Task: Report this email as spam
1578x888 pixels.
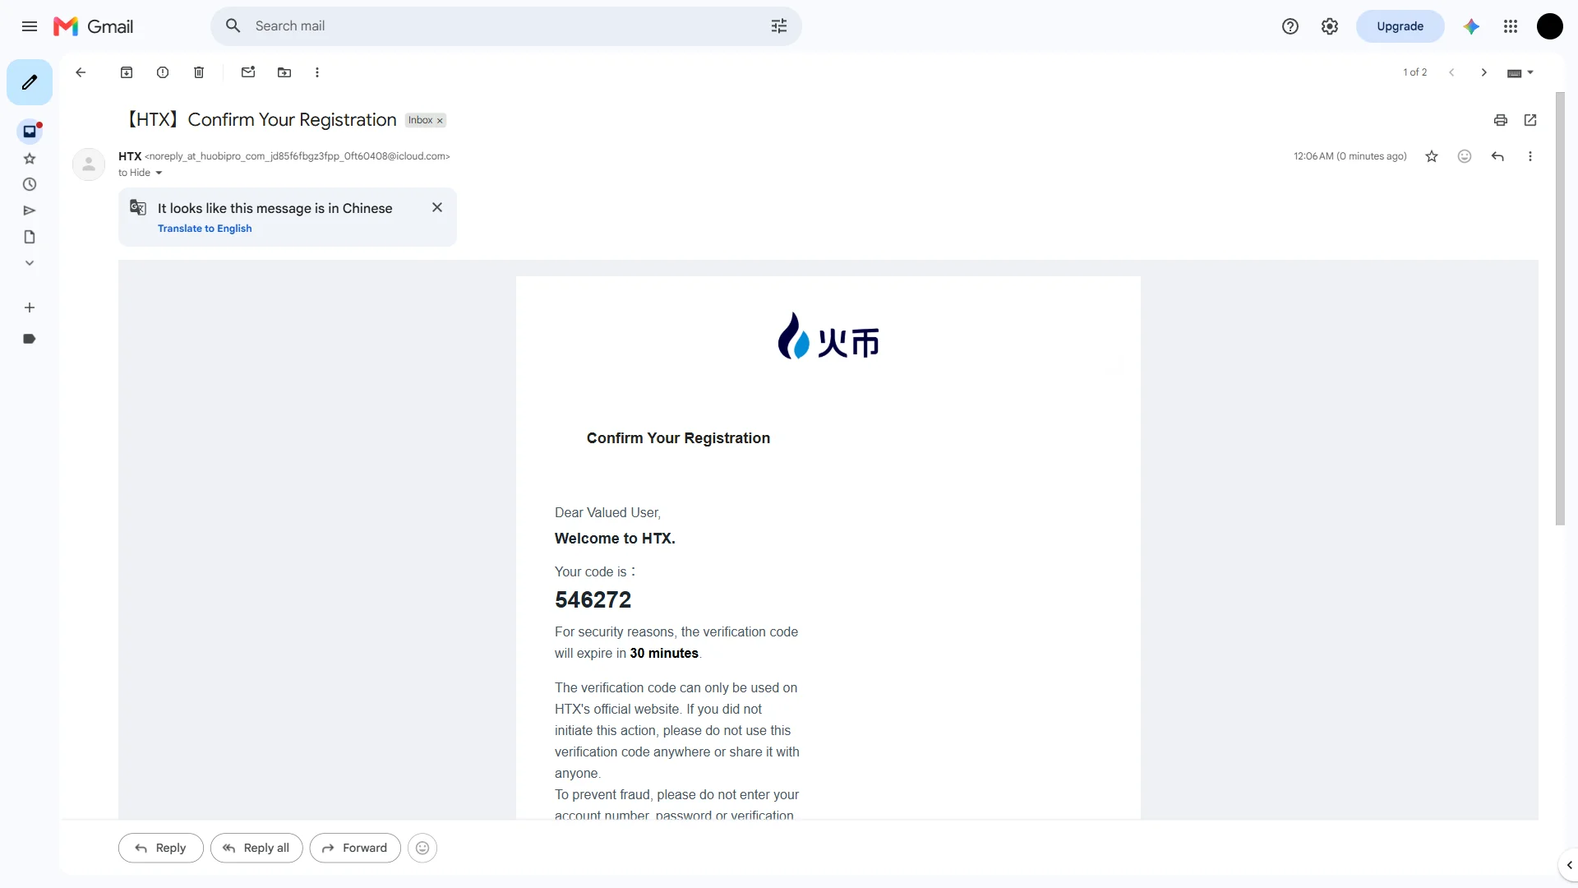Action: click(163, 72)
